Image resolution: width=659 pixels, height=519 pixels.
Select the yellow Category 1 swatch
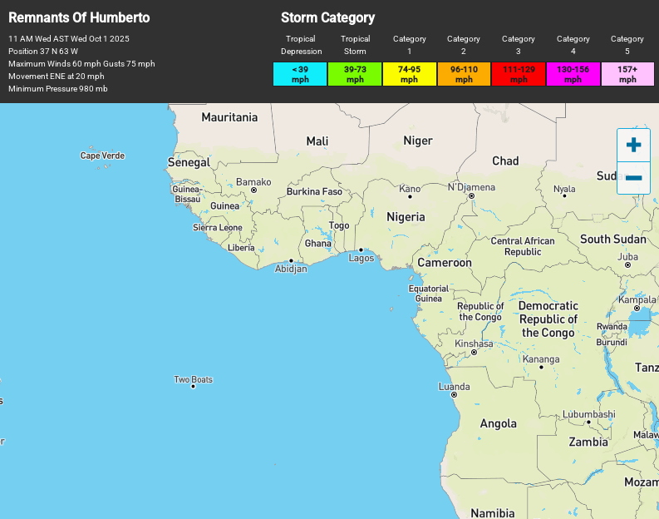[409, 74]
